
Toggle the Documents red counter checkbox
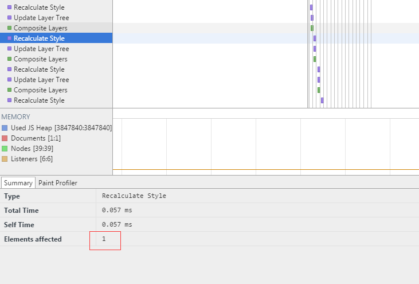coord(5,138)
